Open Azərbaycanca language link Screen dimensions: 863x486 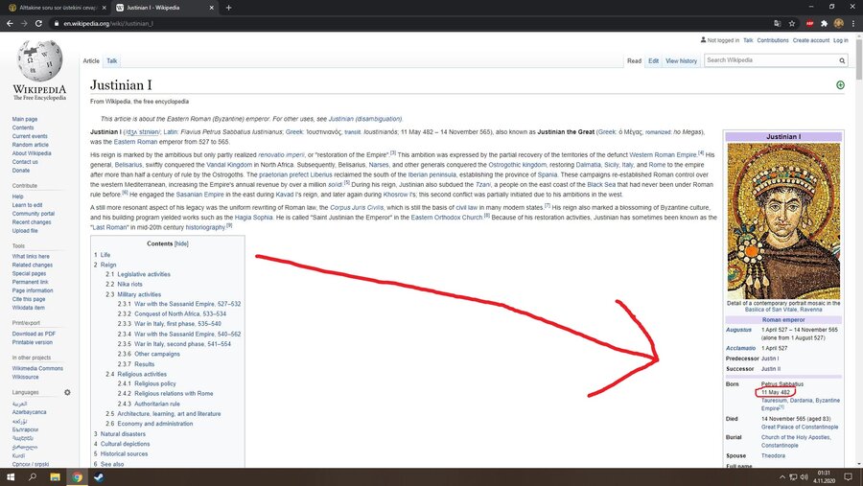coord(29,412)
